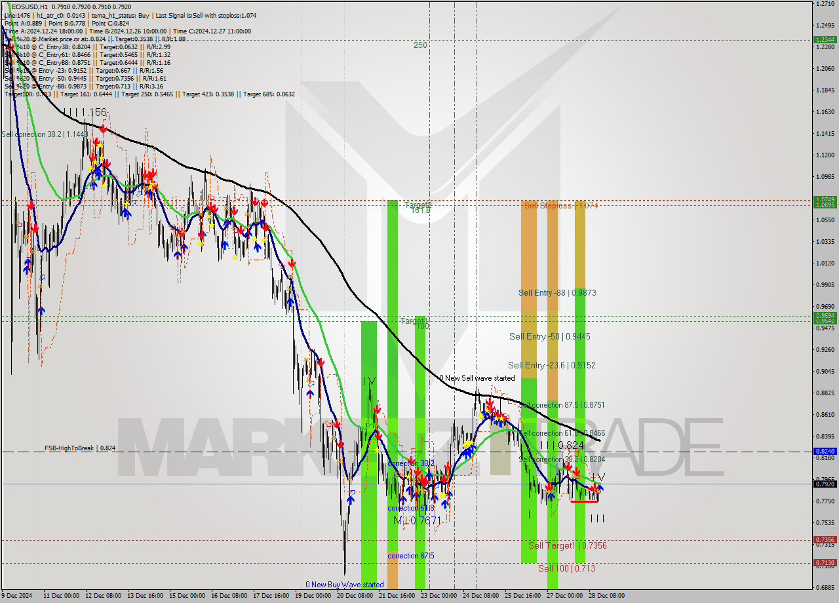
Task: Click the red 0.7356 price tag
Action: pyautogui.click(x=825, y=540)
